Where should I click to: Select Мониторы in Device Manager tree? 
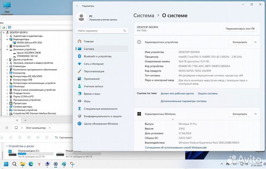[x=19, y=86]
